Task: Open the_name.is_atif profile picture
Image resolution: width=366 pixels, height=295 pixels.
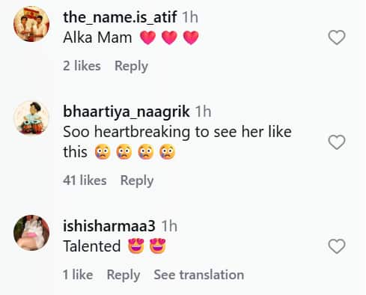Action: [31, 24]
